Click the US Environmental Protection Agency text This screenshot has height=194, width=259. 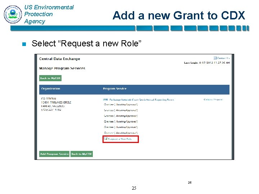[49, 14]
